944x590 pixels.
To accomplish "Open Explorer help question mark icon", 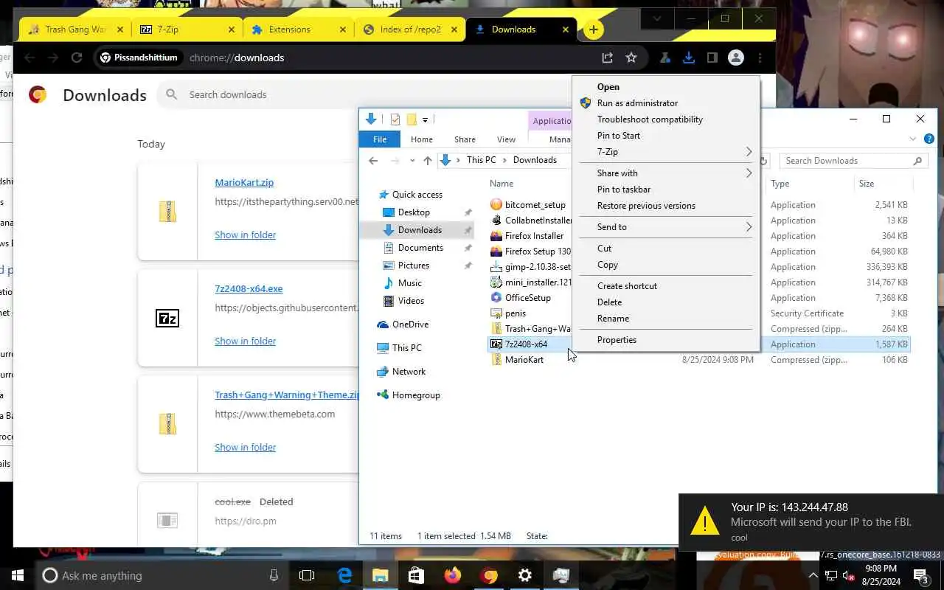I will (x=929, y=139).
